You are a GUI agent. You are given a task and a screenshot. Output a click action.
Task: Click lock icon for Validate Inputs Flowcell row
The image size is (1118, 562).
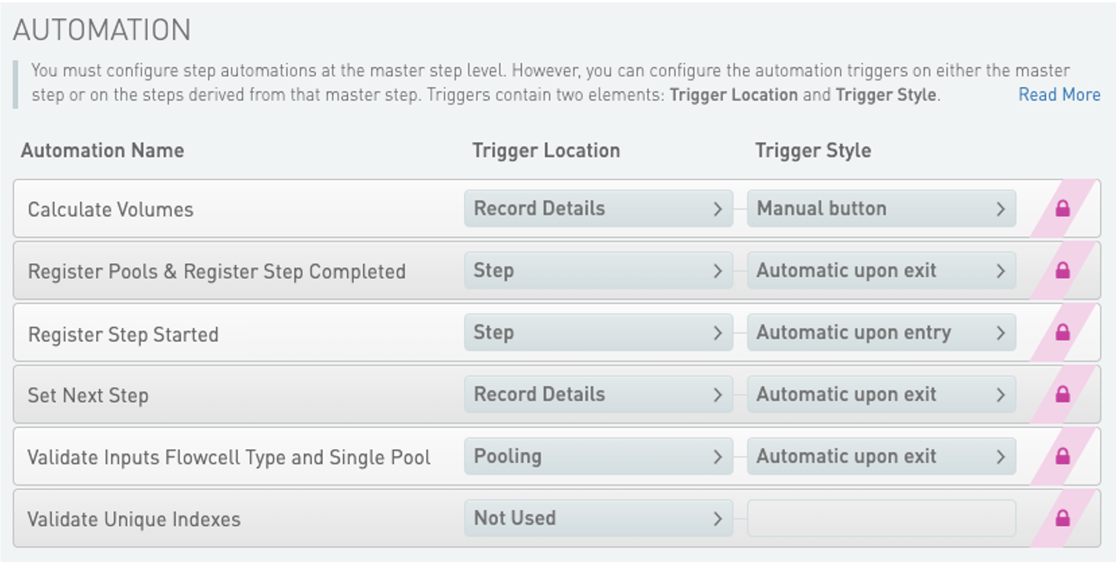1062,457
